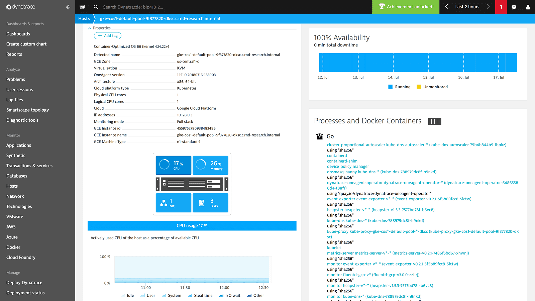Image resolution: width=535 pixels, height=301 pixels.
Task: Select the 17% CPU tile
Action: point(174,165)
